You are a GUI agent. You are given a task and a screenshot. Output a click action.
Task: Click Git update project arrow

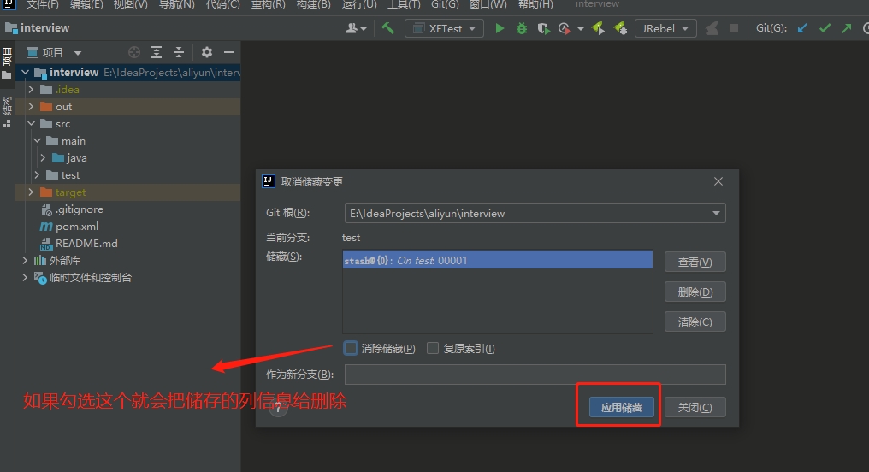pyautogui.click(x=802, y=28)
